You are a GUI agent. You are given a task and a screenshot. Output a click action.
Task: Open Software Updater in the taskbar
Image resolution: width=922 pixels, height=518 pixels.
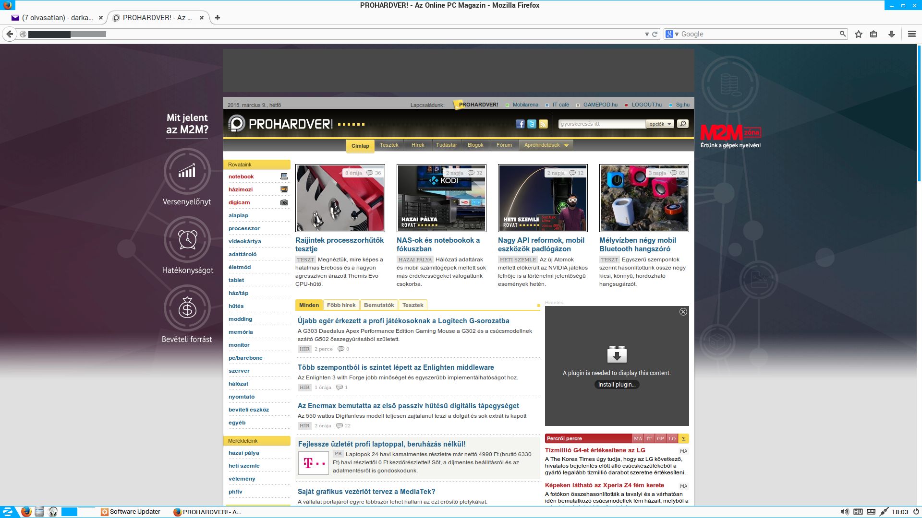[x=131, y=512]
